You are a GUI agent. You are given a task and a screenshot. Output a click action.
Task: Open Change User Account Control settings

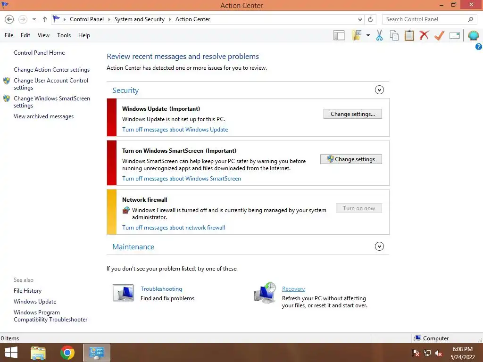click(x=51, y=84)
